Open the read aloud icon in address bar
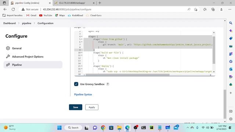The image size is (235, 132). pos(189,9)
